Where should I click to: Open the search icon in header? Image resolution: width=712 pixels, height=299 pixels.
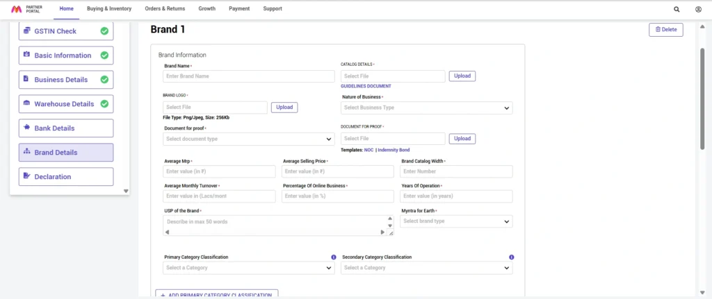pyautogui.click(x=677, y=9)
